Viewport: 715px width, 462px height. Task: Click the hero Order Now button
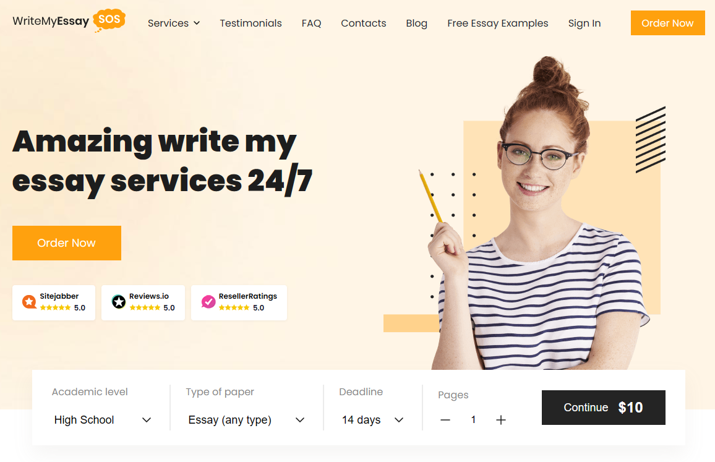click(67, 243)
